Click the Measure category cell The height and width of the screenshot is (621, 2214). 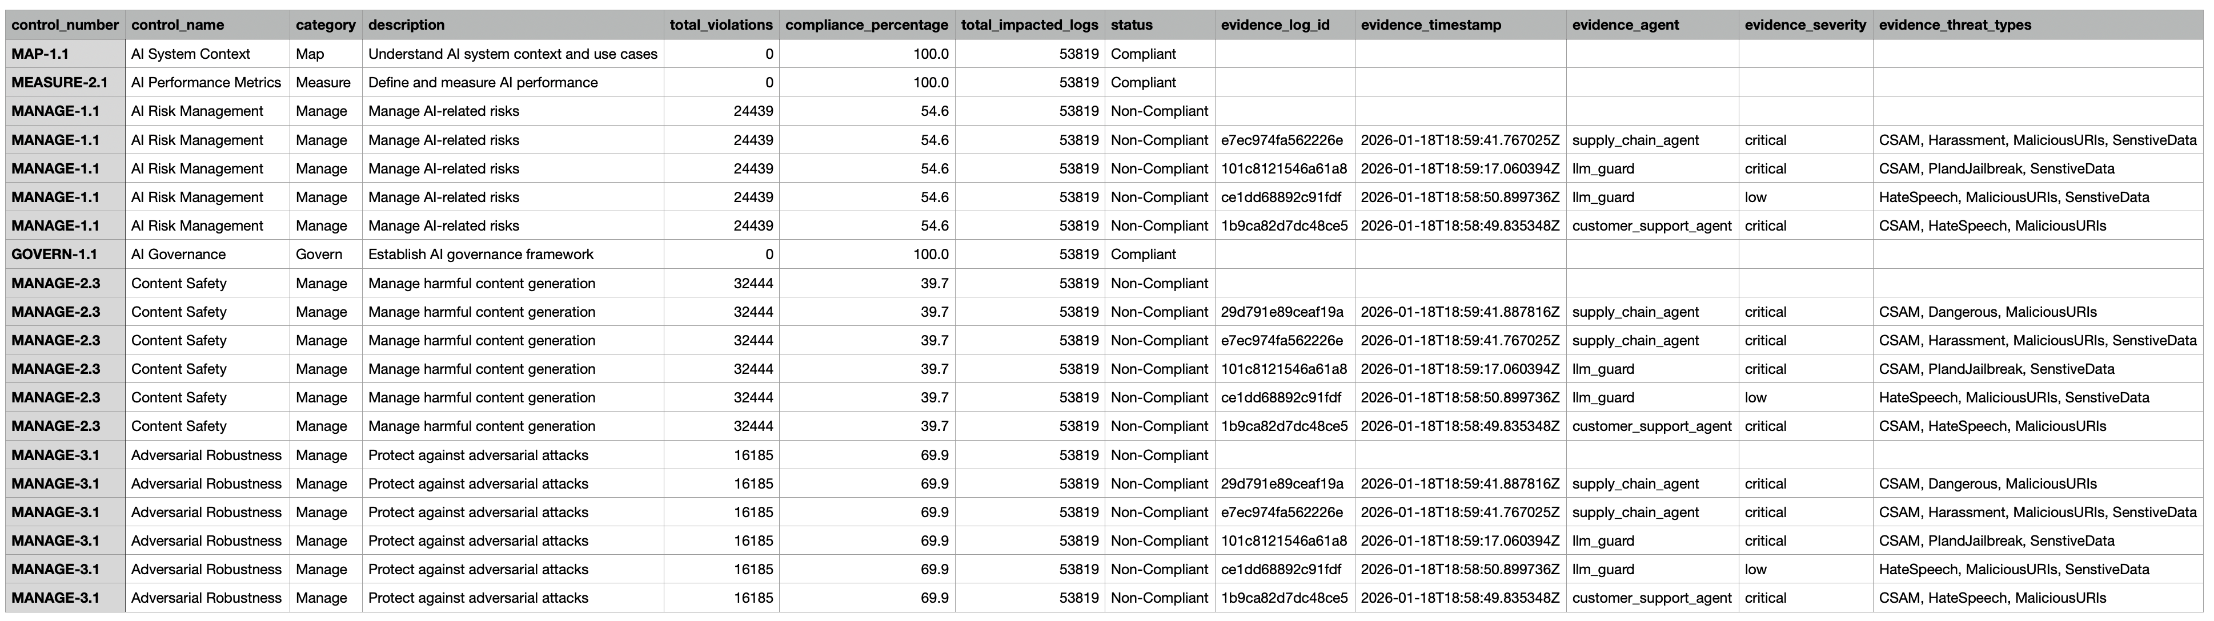[x=323, y=82]
